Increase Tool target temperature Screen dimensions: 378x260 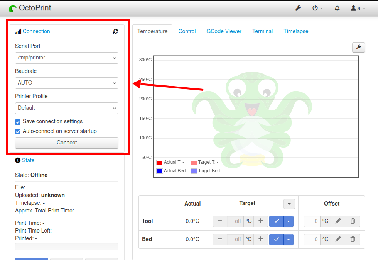point(261,221)
